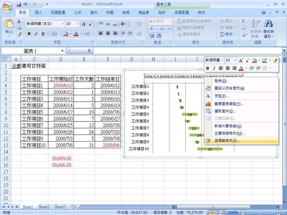Toggle Italic in the ribbon font group
The height and width of the screenshot is (215, 287).
click(36, 34)
